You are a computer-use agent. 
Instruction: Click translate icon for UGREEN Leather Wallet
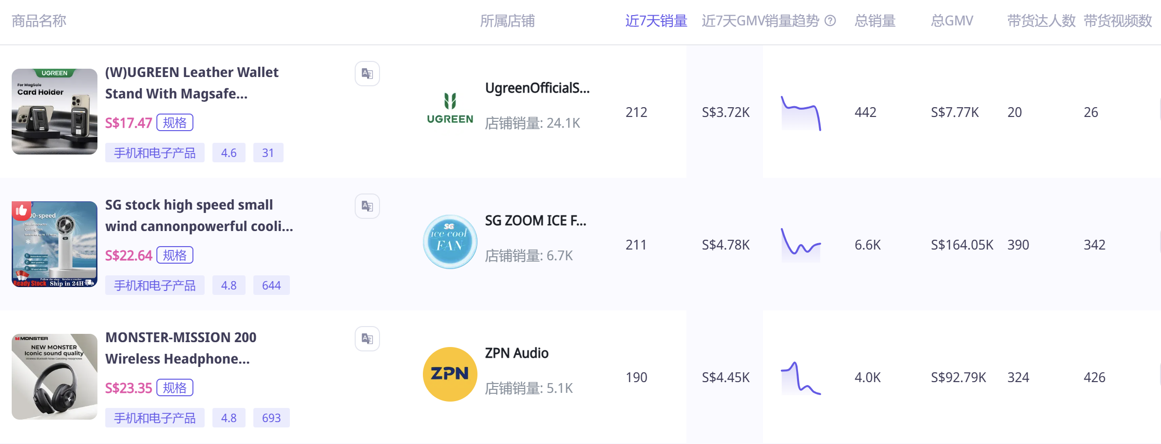[x=367, y=74]
